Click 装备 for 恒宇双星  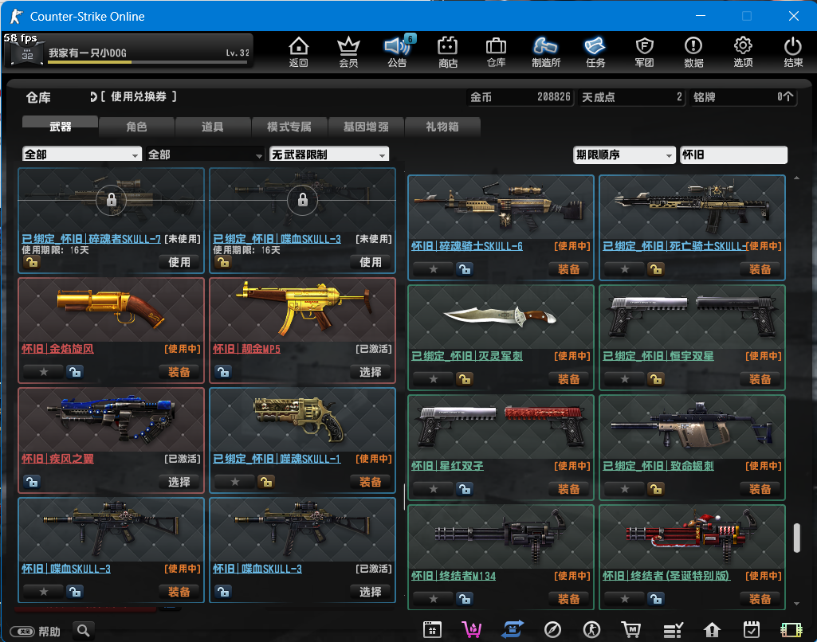(760, 379)
